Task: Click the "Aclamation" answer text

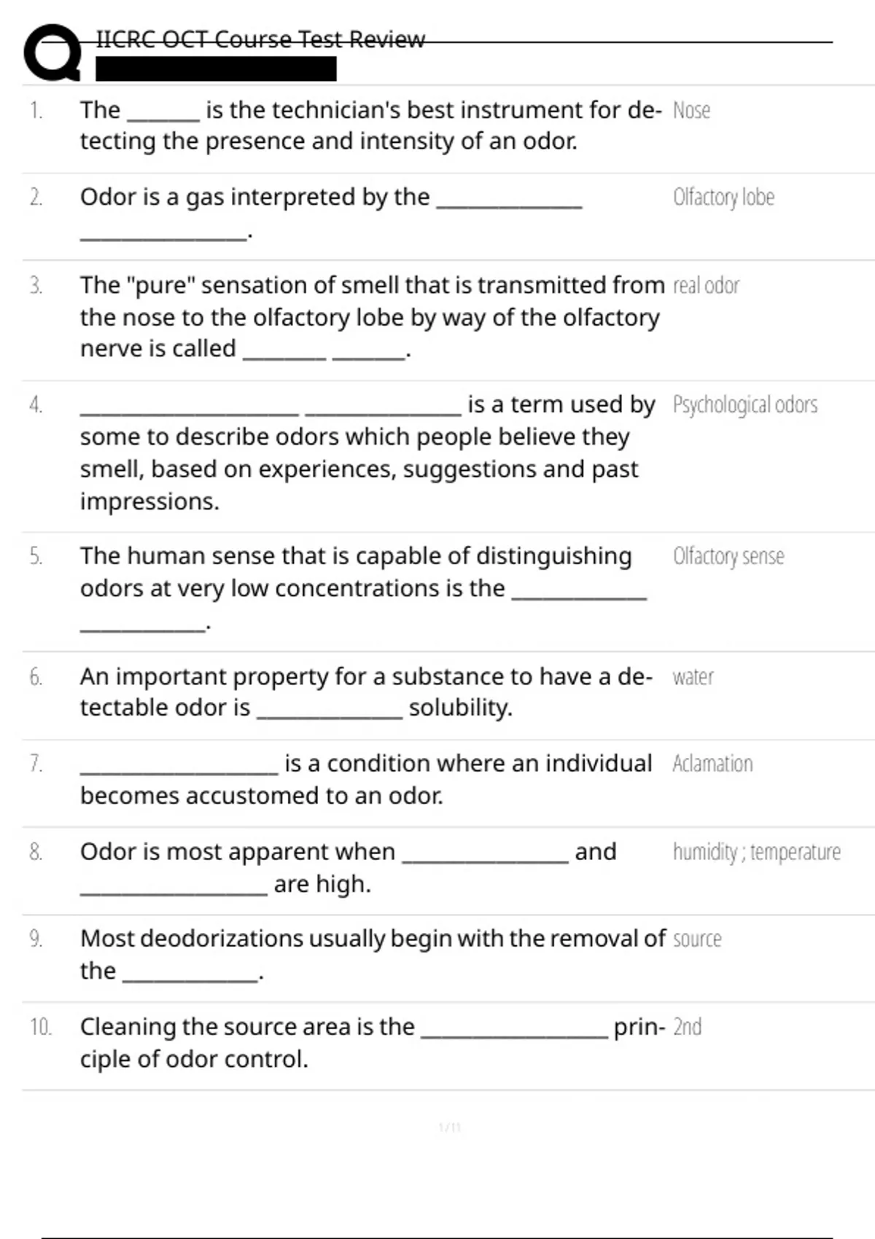Action: pos(712,764)
